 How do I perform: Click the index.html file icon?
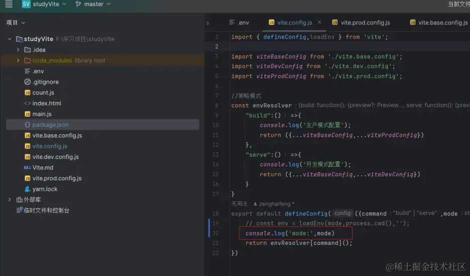[x=27, y=103]
